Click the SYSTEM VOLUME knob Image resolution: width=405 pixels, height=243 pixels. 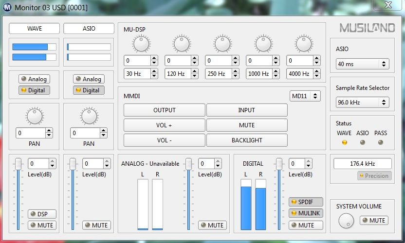[346, 221]
